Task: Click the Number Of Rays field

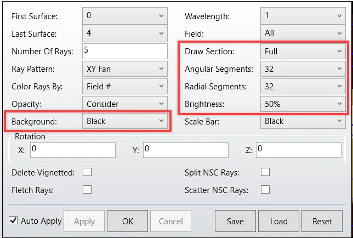Action: pyautogui.click(x=124, y=51)
